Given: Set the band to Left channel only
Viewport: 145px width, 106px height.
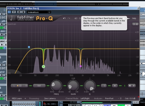Looking at the screenshot, I should (13, 86).
